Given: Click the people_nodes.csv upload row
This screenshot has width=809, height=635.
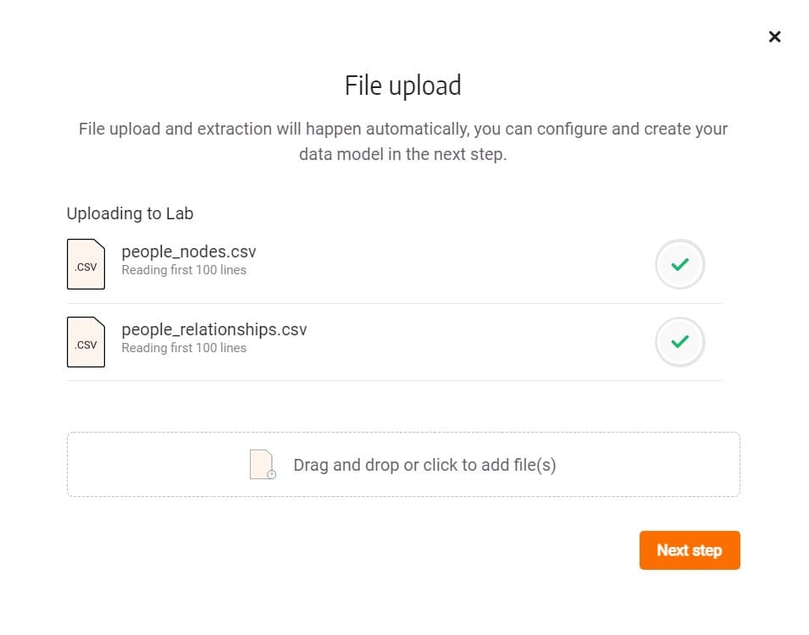Looking at the screenshot, I should point(395,264).
